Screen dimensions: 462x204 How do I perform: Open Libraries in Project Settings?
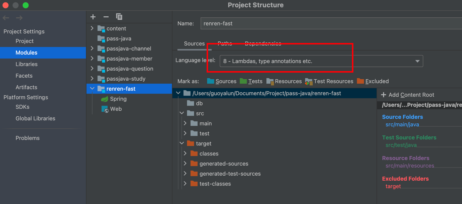pos(26,64)
